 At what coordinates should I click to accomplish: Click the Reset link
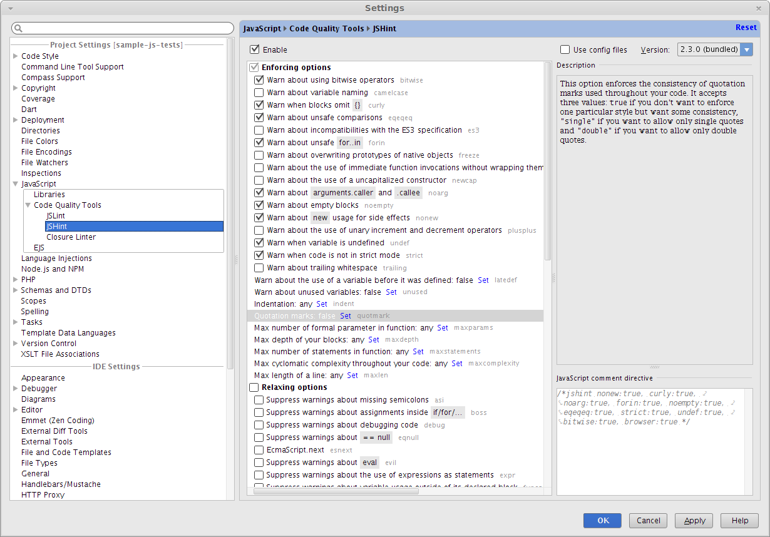pyautogui.click(x=746, y=28)
